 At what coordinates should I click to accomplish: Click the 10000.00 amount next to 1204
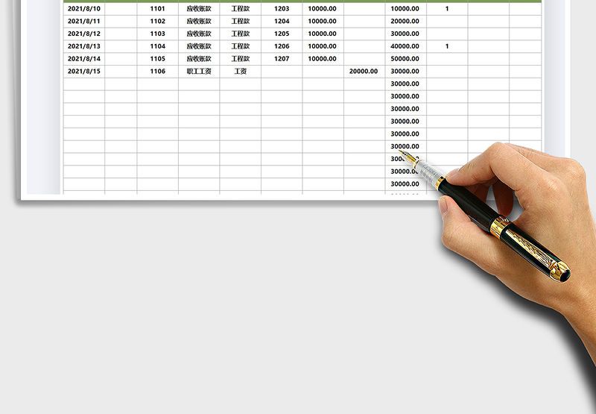(x=323, y=22)
